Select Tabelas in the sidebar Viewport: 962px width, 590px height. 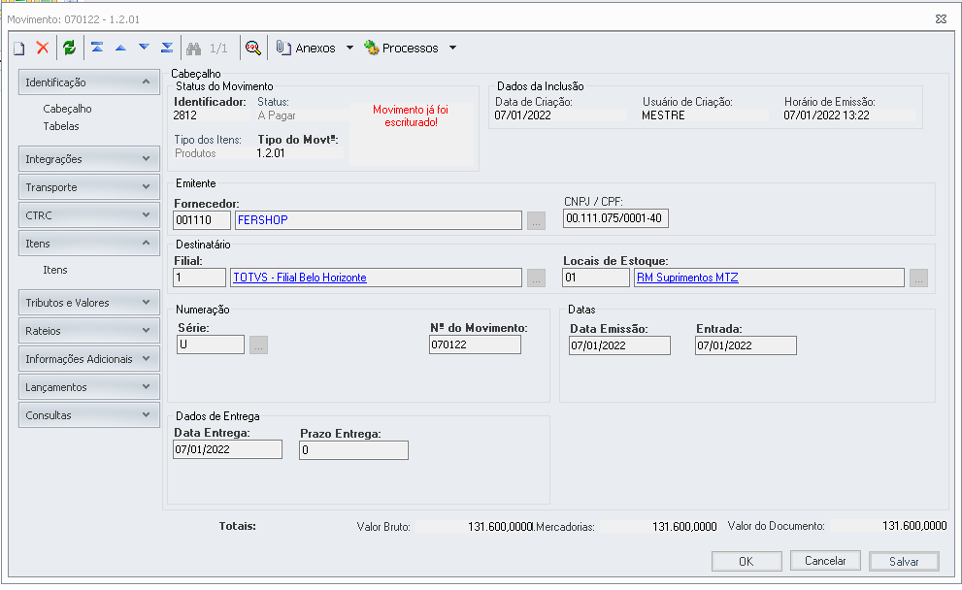61,126
